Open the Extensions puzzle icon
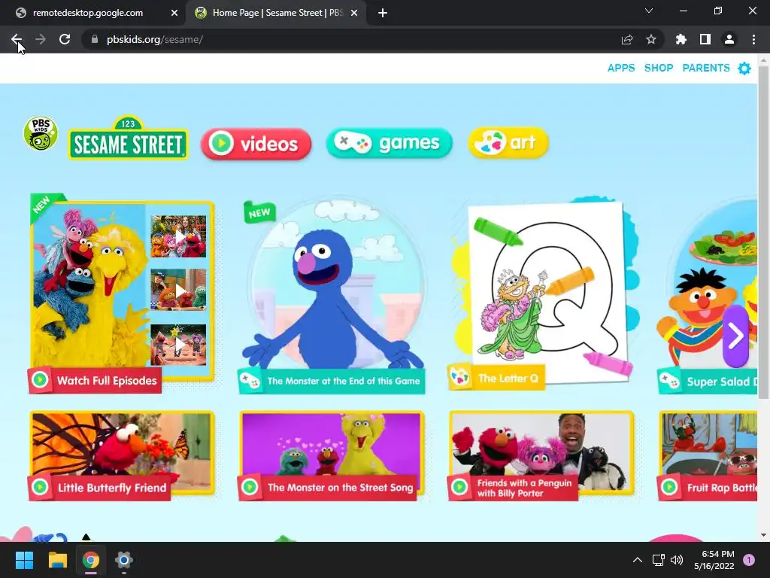 (x=681, y=39)
